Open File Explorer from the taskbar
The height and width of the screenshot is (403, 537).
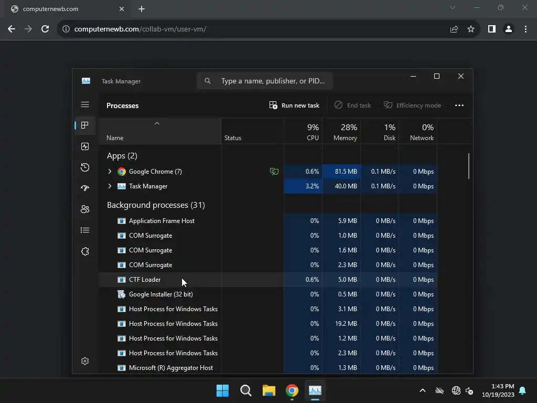pyautogui.click(x=269, y=390)
